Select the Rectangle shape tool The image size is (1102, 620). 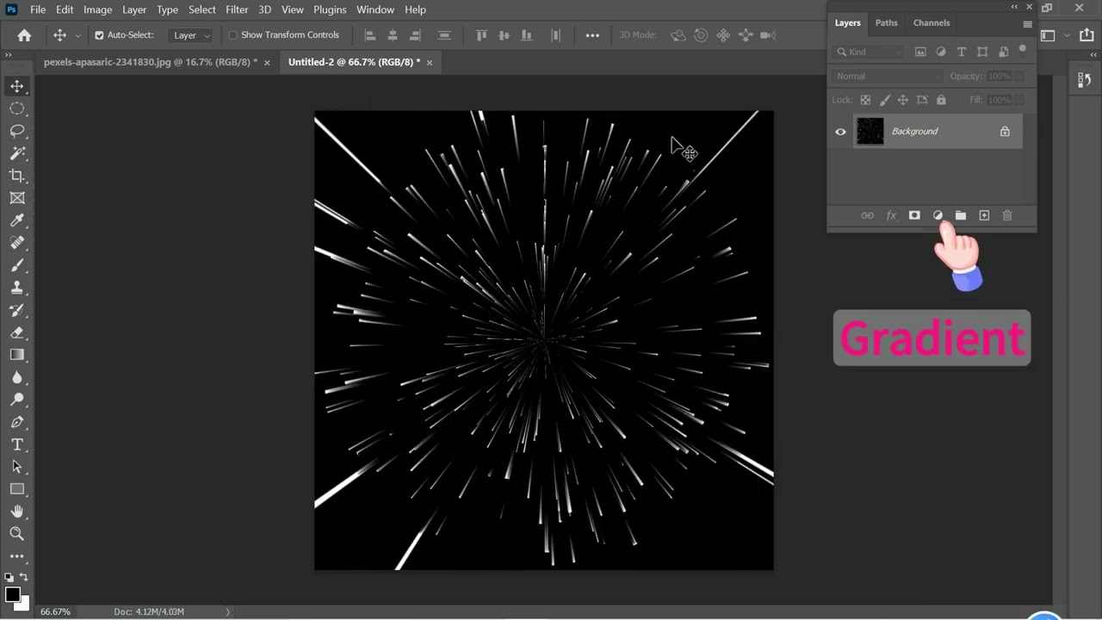pyautogui.click(x=17, y=489)
